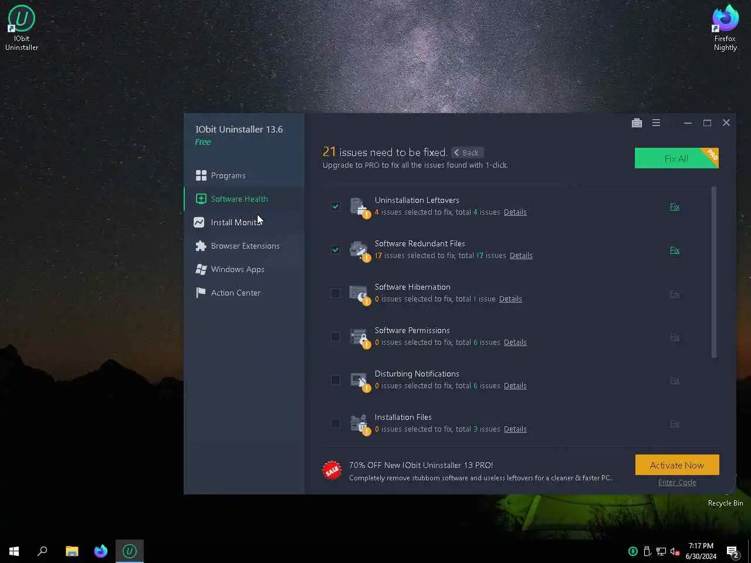Click the Disturbing Notifications category icon

click(x=359, y=381)
